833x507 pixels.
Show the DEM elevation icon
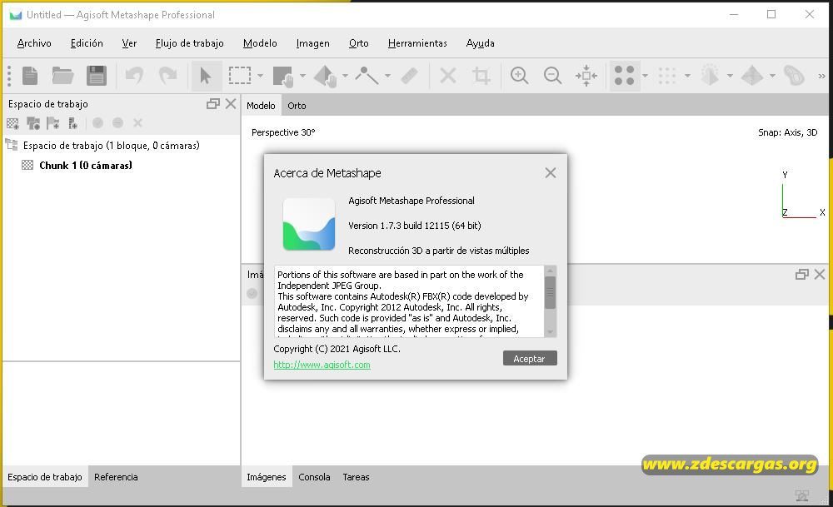pos(794,76)
